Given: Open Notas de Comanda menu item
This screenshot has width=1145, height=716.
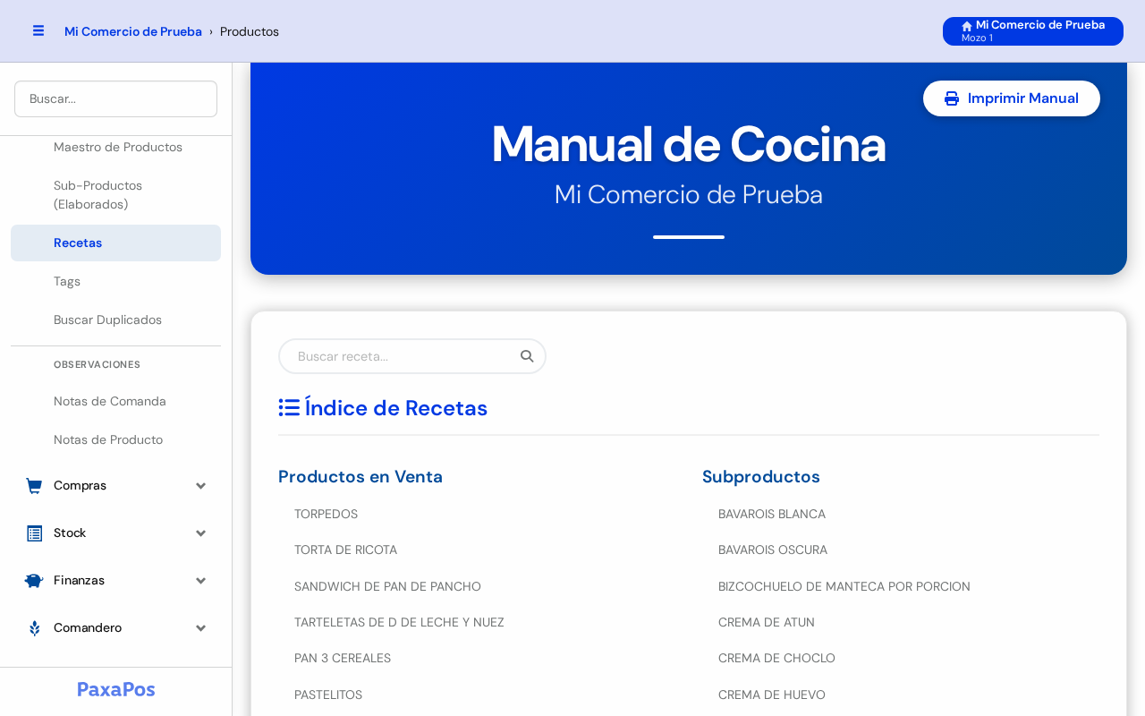Looking at the screenshot, I should pyautogui.click(x=116, y=401).
